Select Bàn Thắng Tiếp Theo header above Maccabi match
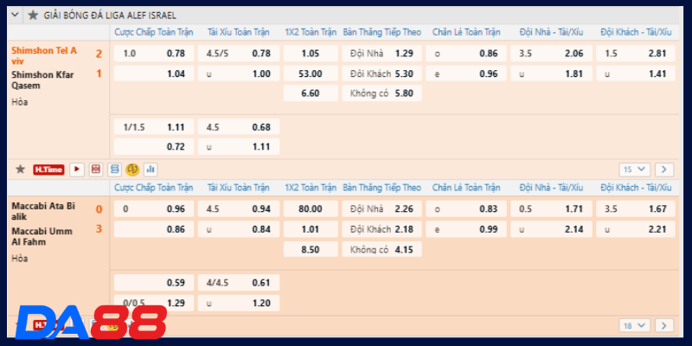The width and height of the screenshot is (692, 346). coord(382,188)
